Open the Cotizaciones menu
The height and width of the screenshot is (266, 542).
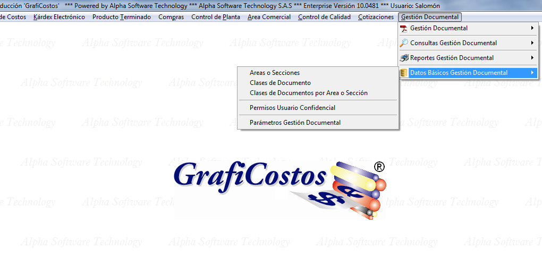pos(376,17)
